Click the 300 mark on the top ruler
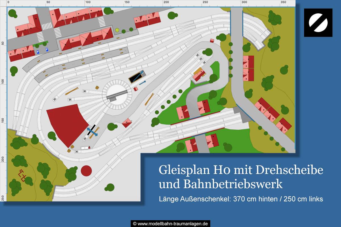The image size is (341, 227). (245, 2)
